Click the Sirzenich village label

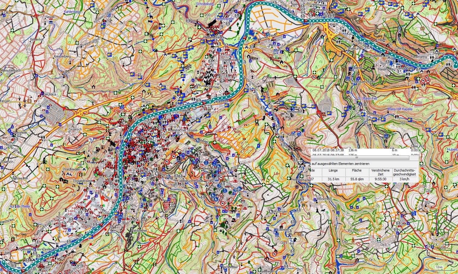click(75, 129)
